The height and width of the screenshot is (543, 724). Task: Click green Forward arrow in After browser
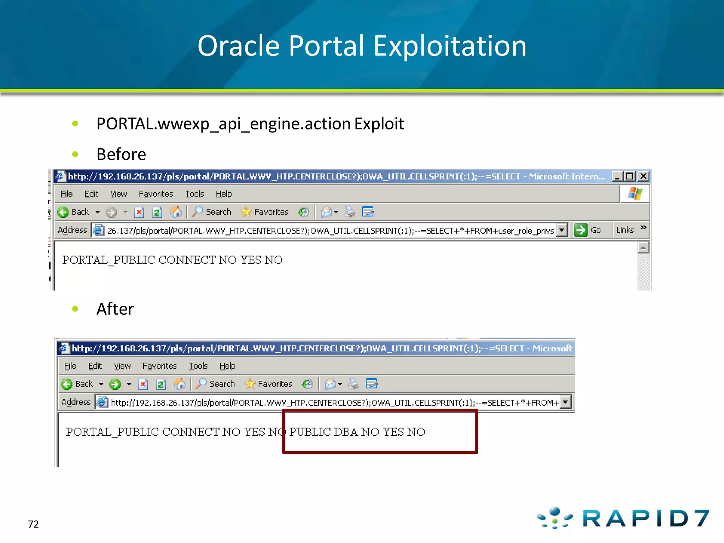[115, 384]
